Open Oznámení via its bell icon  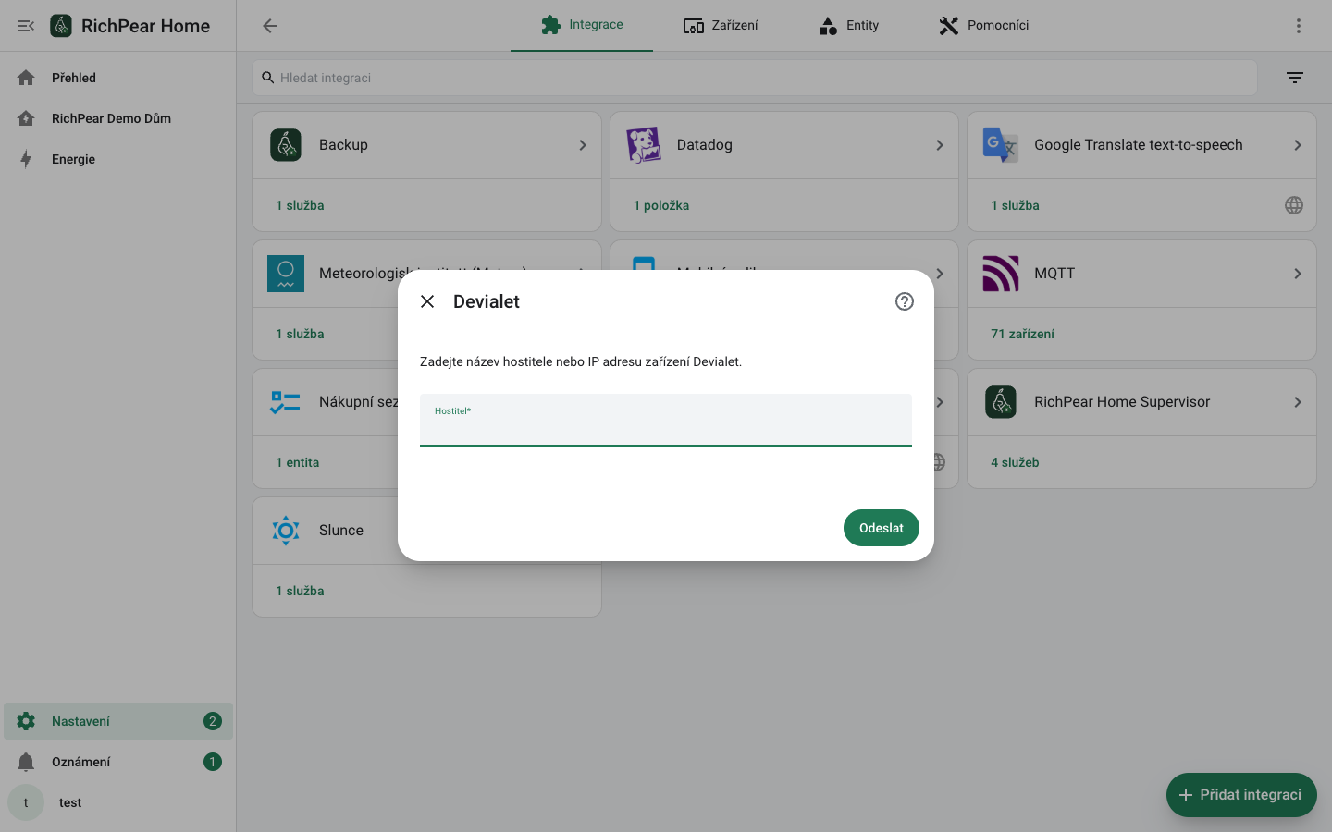pos(26,762)
